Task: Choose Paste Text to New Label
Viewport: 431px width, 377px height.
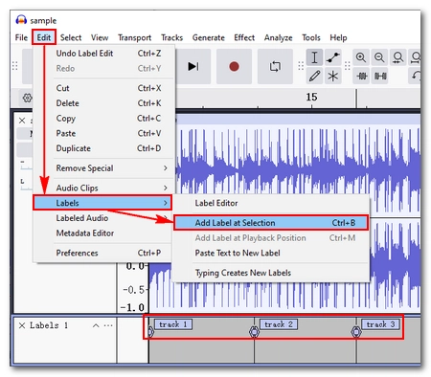Action: (271, 253)
